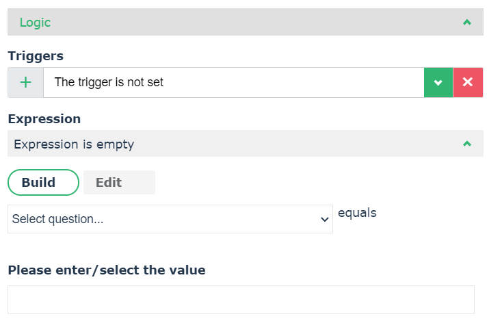The width and height of the screenshot is (489, 321).
Task: Focus the enter/select value input box
Action: click(241, 299)
